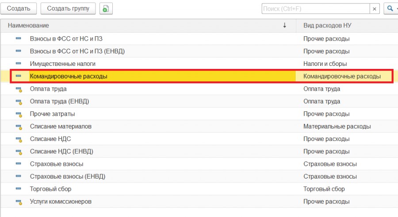The width and height of the screenshot is (398, 217).
Task: Click row icon beside Оплата труда
Action: [x=19, y=89]
